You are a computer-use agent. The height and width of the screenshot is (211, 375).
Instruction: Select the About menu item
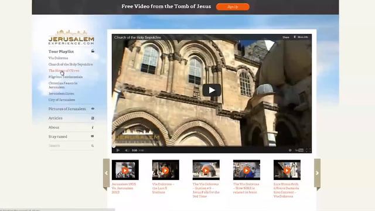[x=54, y=127]
